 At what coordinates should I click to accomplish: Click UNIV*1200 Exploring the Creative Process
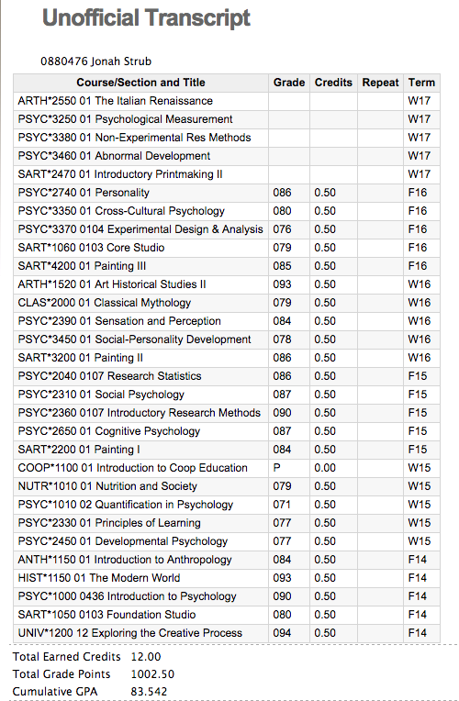129,633
